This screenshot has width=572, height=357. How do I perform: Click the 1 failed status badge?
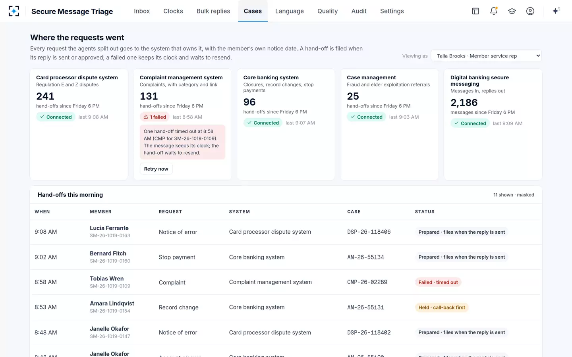[155, 117]
